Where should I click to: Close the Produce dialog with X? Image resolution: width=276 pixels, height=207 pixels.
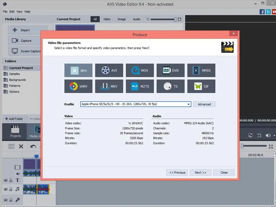pos(234,34)
